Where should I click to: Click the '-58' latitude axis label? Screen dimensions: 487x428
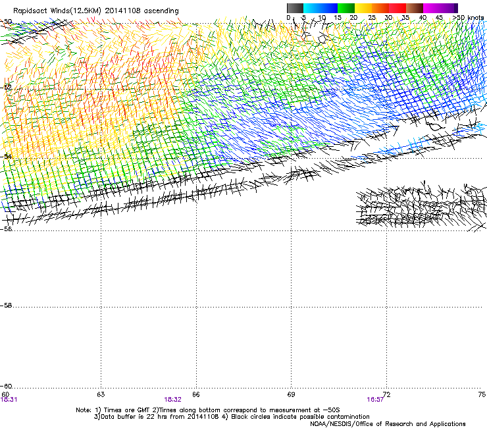click(6, 306)
